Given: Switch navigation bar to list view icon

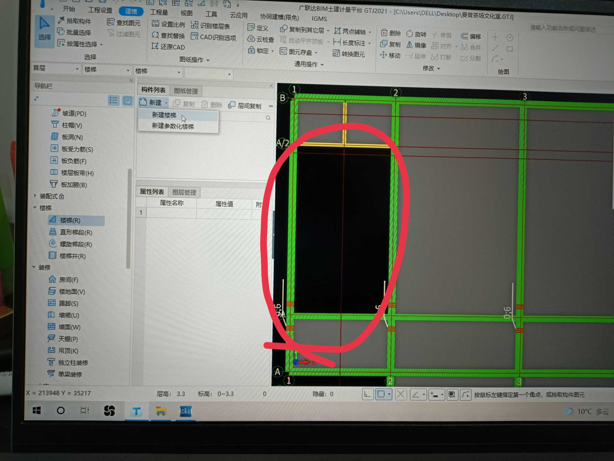Looking at the screenshot, I should coord(114,100).
